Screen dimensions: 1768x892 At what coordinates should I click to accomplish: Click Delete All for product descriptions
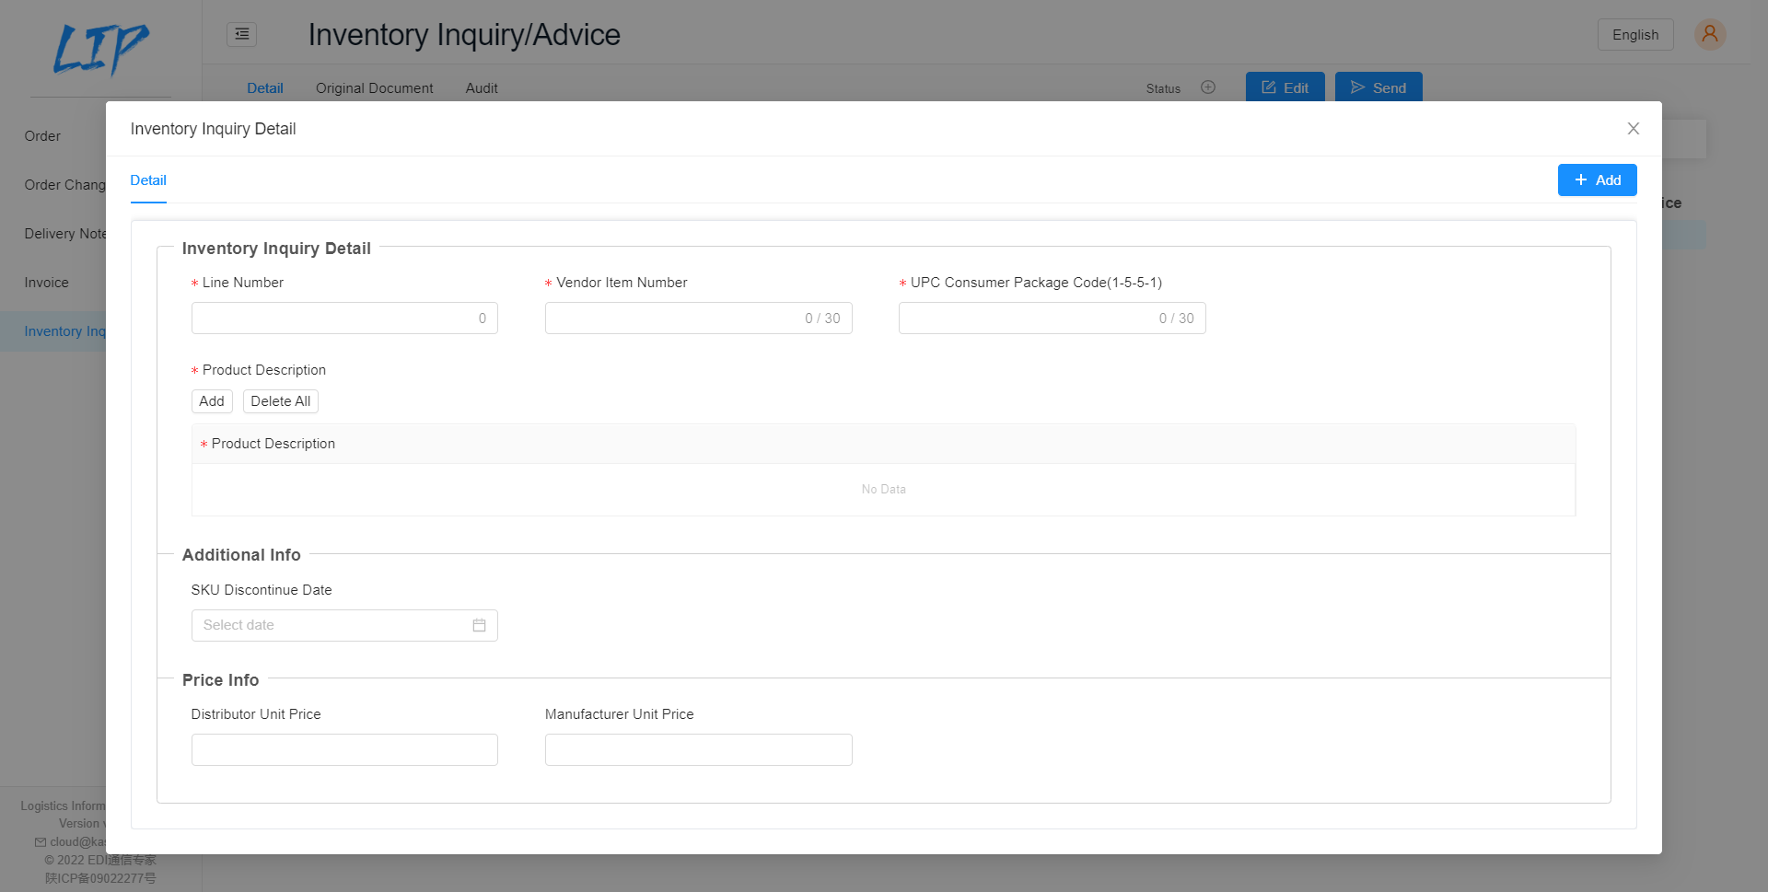click(x=280, y=401)
